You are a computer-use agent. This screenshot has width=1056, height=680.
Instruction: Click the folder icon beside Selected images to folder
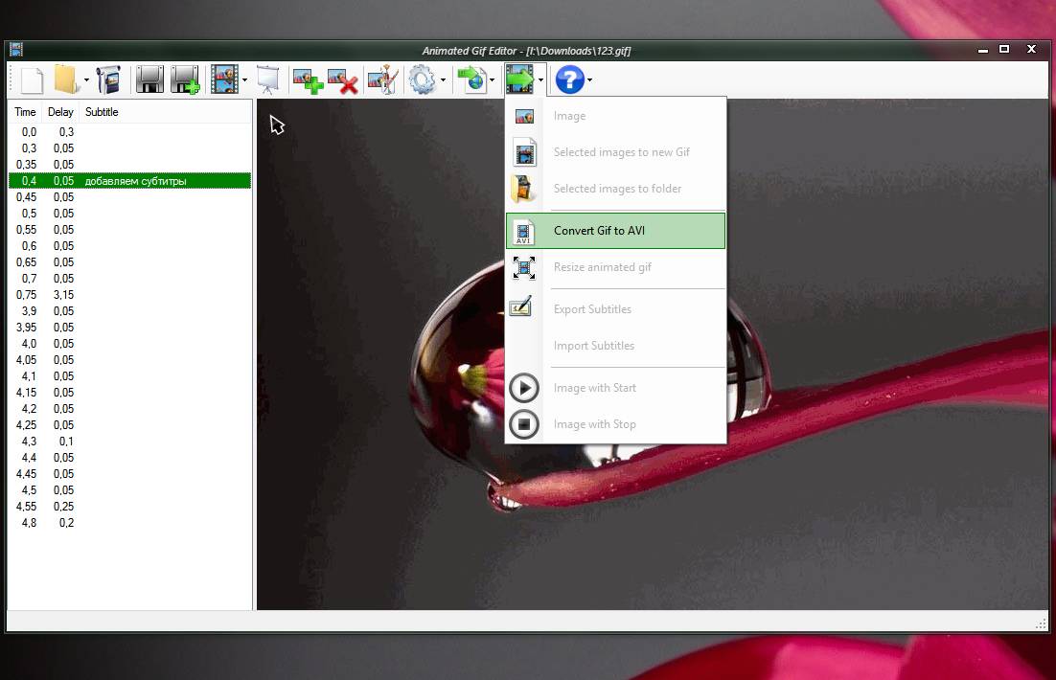point(522,190)
